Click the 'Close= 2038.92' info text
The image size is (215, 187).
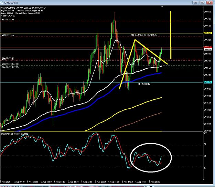click(8, 16)
